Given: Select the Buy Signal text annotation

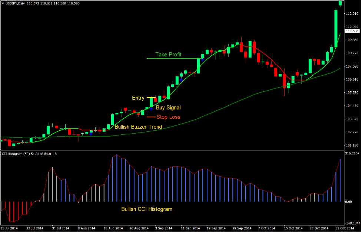Looking at the screenshot, I should coord(168,108).
